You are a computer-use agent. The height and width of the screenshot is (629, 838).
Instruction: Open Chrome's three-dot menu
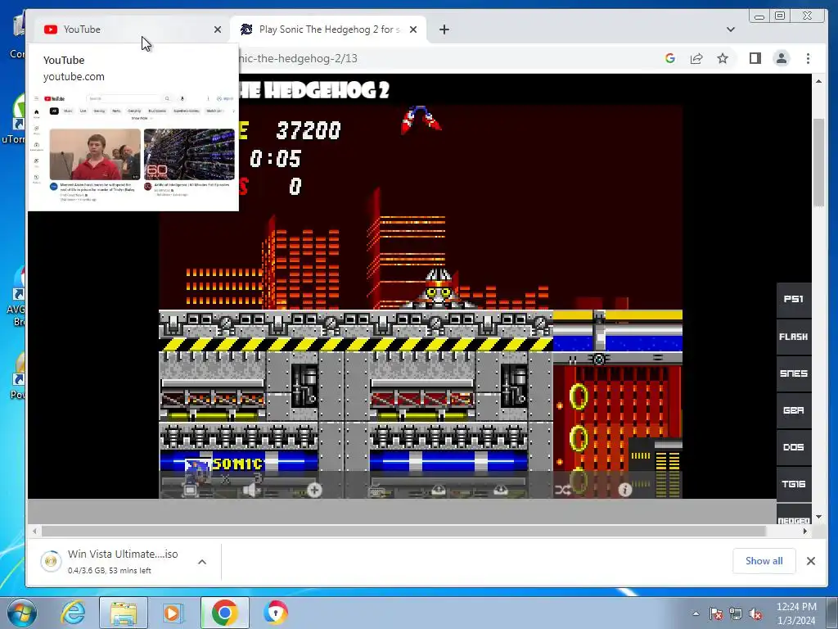[808, 58]
